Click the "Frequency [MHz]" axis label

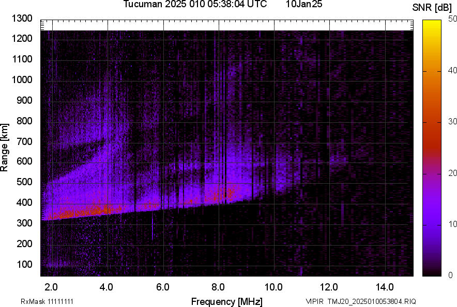(226, 301)
